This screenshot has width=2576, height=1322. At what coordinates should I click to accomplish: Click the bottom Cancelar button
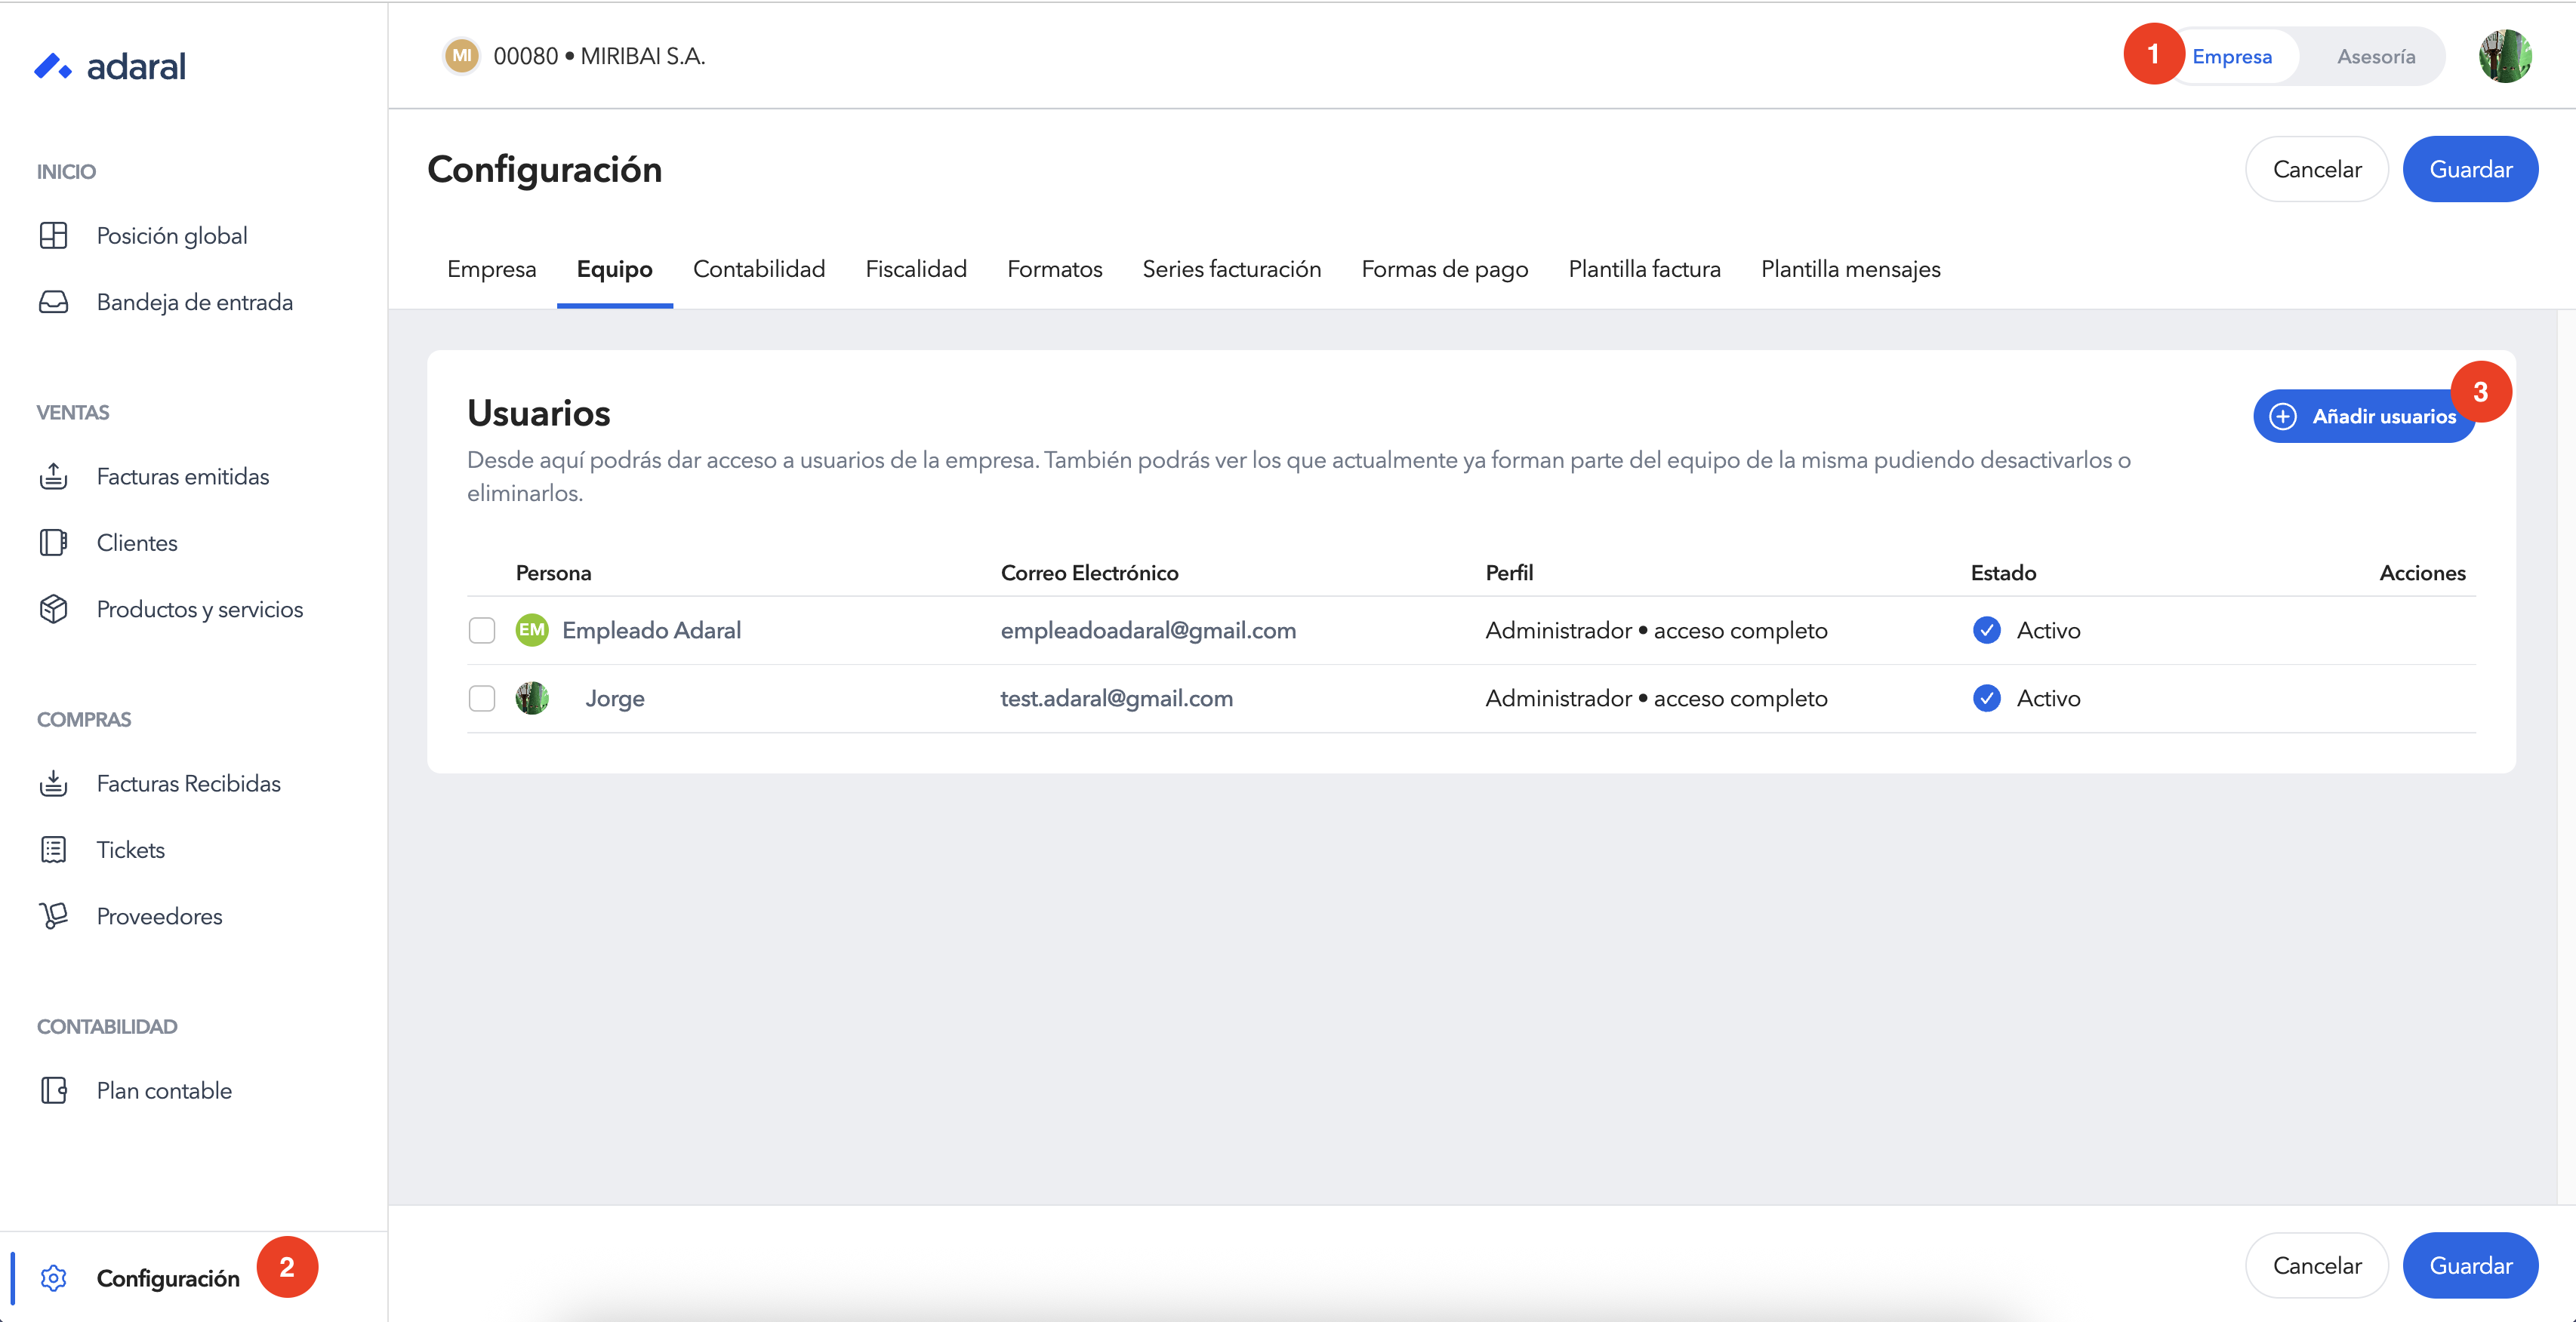(2317, 1265)
